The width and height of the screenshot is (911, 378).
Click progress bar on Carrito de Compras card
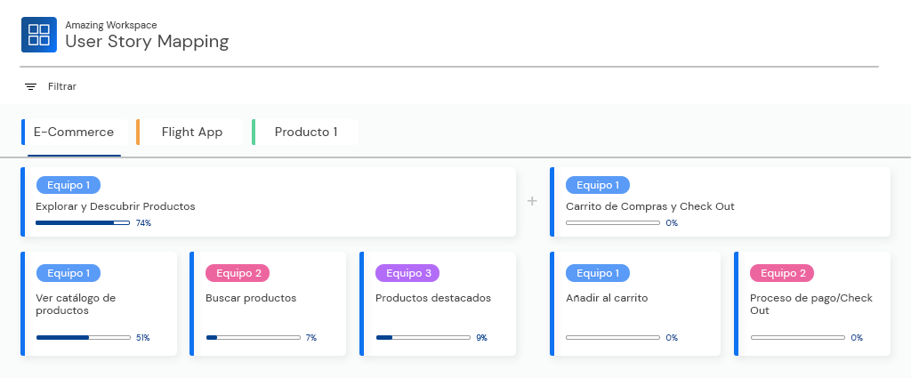(613, 223)
